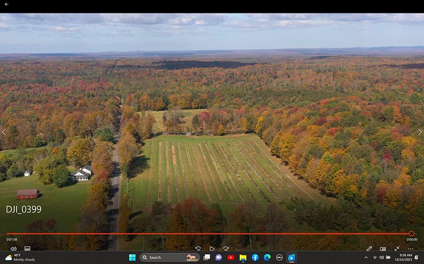424x264 pixels.
Task: Toggle the captions and subtitles button
Action: point(27,248)
